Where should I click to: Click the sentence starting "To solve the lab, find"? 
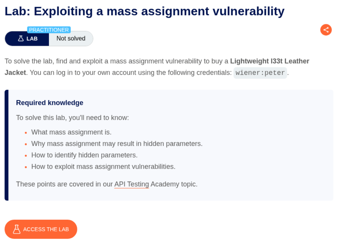[x=117, y=61]
